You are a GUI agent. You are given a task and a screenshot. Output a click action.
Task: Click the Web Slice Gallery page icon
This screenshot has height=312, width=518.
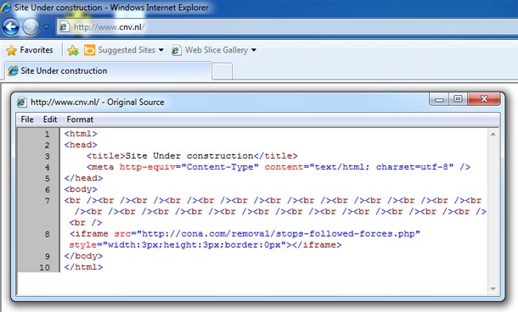coord(176,50)
